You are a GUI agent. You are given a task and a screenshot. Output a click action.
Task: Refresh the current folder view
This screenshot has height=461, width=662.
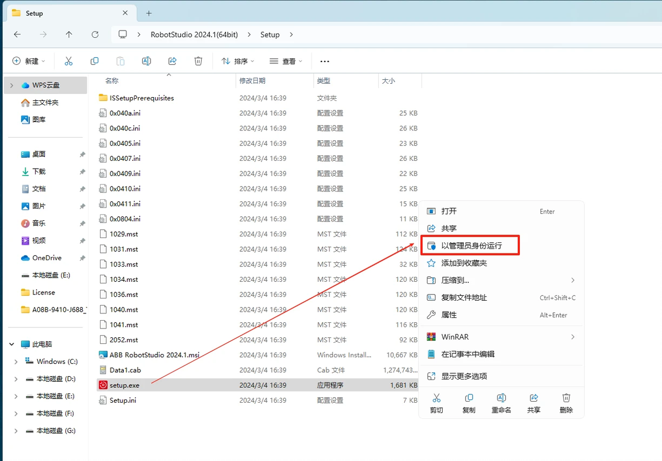tap(95, 34)
